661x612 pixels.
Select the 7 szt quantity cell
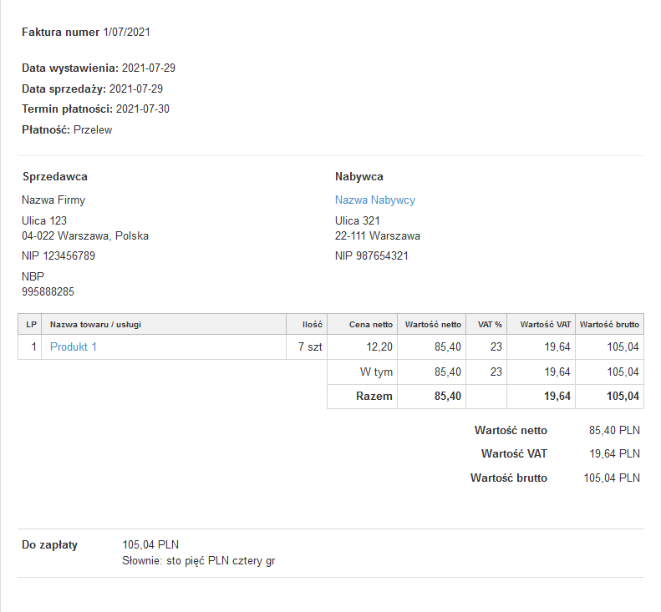(x=309, y=347)
